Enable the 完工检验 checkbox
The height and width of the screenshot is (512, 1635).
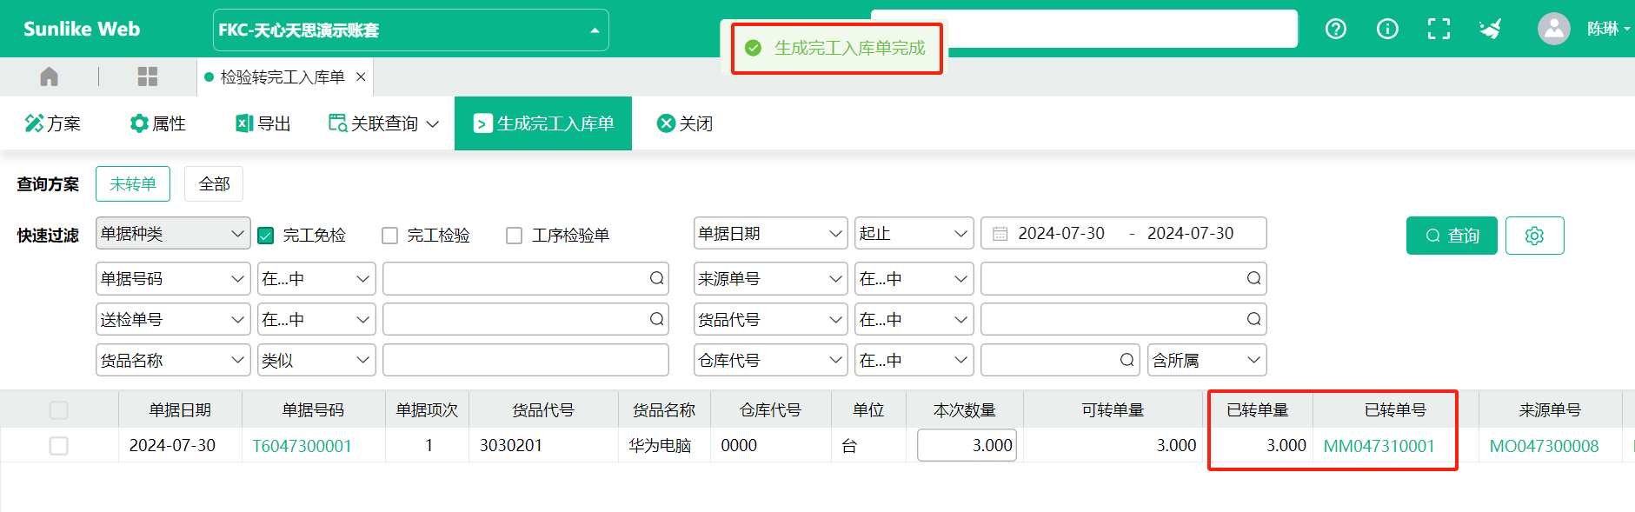390,236
